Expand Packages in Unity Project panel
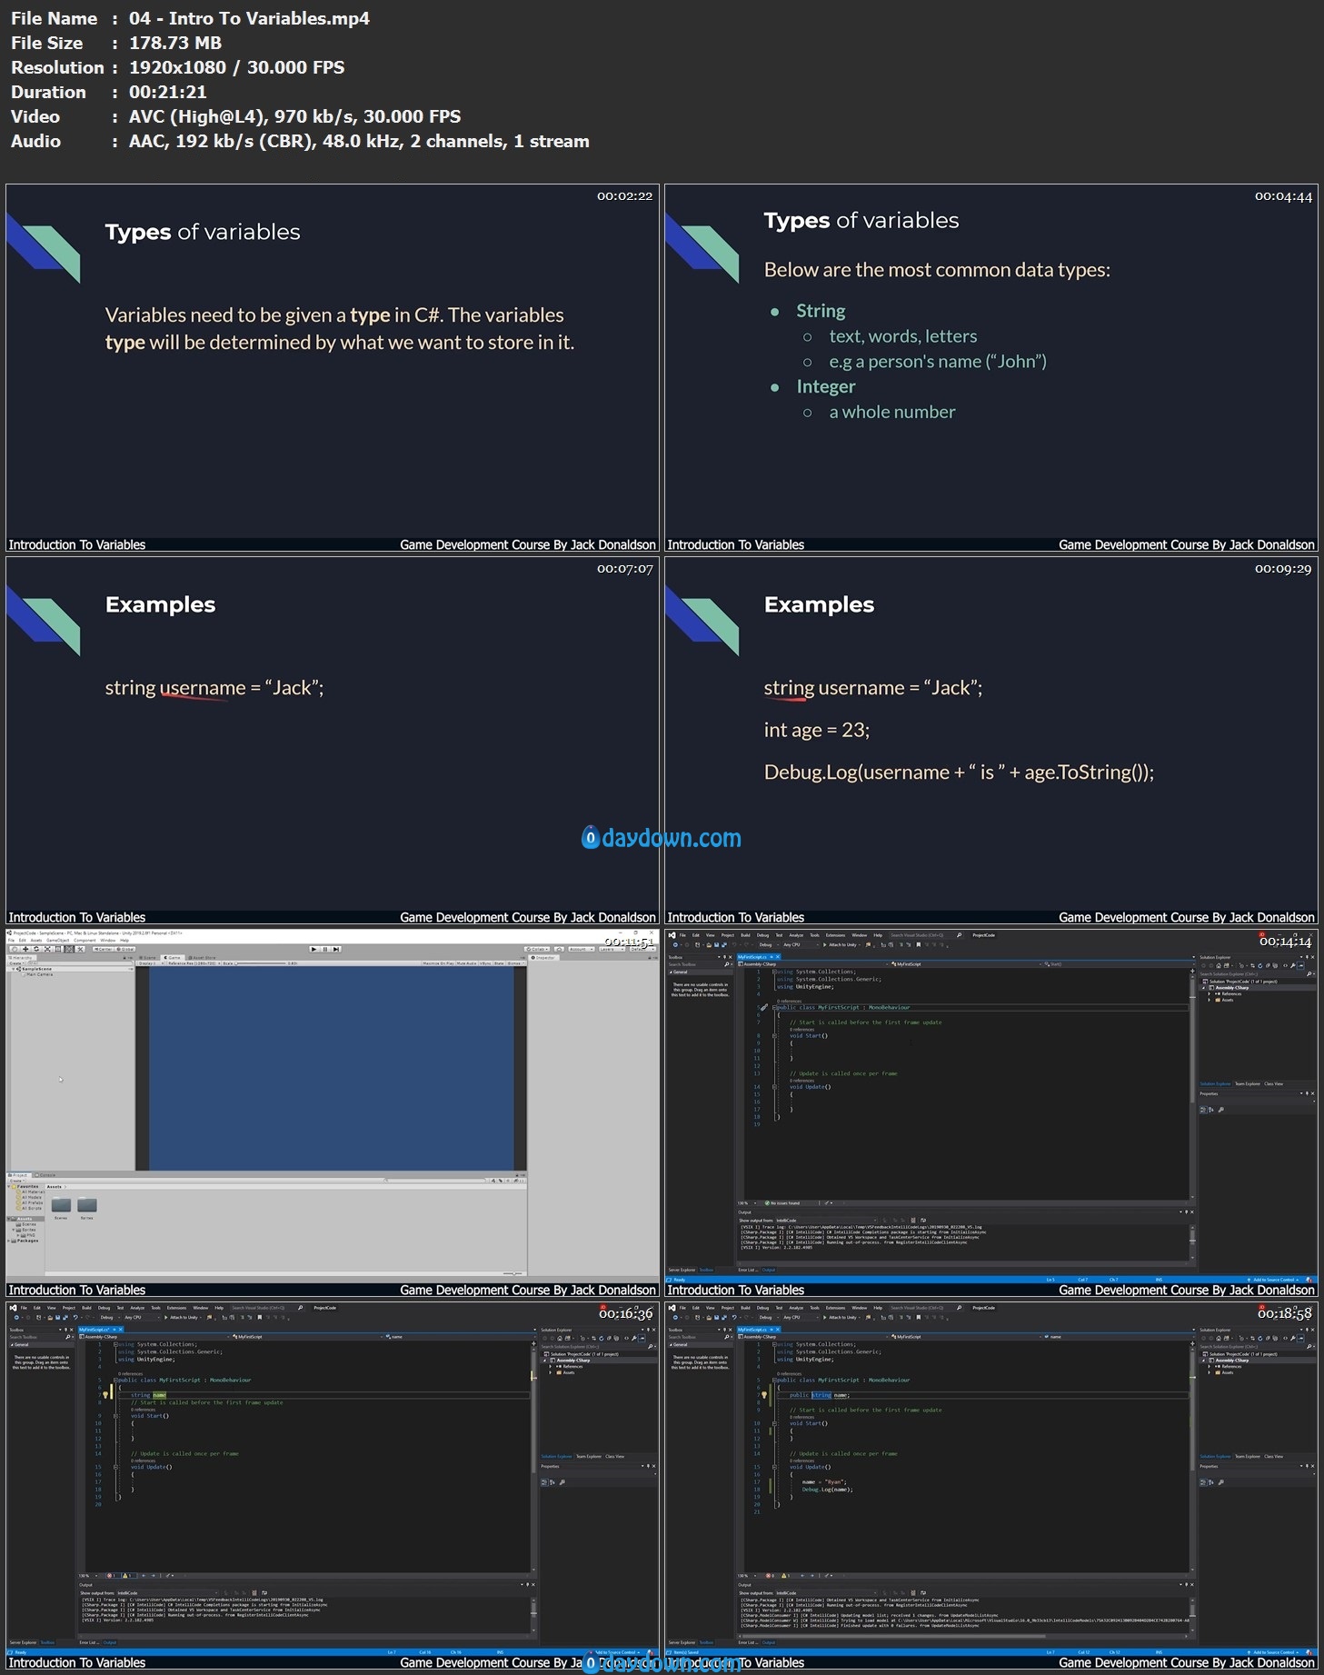 click(9, 1241)
